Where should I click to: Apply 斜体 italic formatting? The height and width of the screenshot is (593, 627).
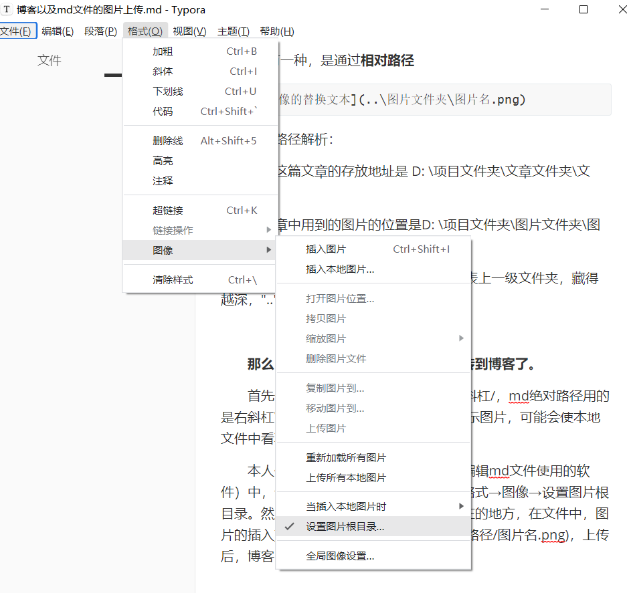click(200, 71)
